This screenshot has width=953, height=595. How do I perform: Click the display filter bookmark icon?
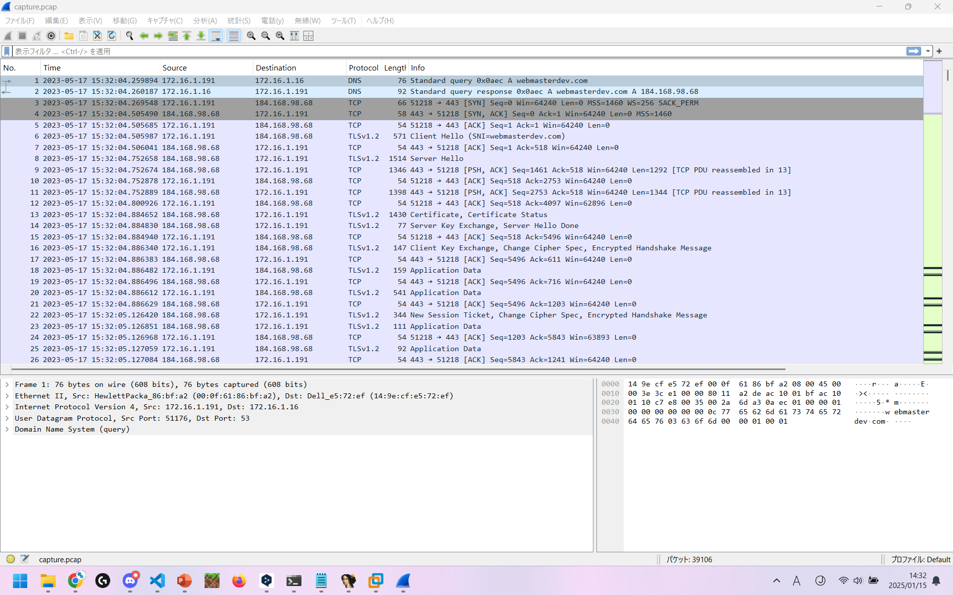click(x=7, y=51)
